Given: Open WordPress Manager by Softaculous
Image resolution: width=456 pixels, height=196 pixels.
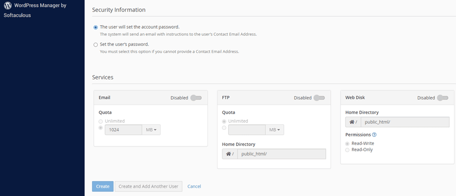Looking at the screenshot, I should coord(35,10).
